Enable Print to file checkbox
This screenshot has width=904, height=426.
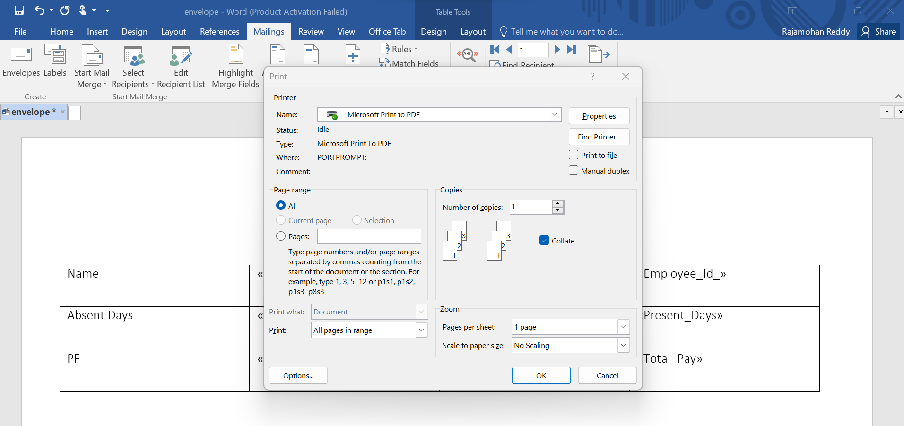pyautogui.click(x=574, y=155)
